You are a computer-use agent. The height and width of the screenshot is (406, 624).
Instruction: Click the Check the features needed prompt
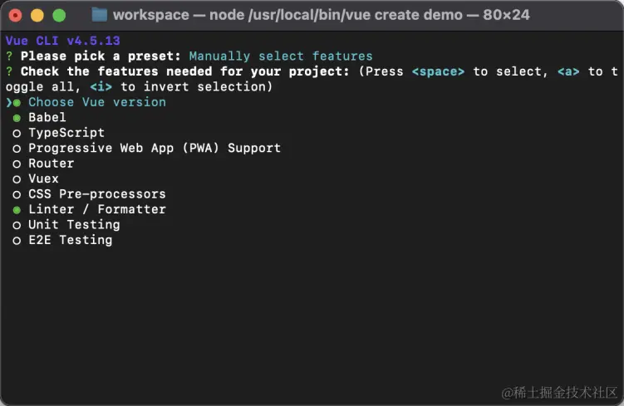(185, 71)
